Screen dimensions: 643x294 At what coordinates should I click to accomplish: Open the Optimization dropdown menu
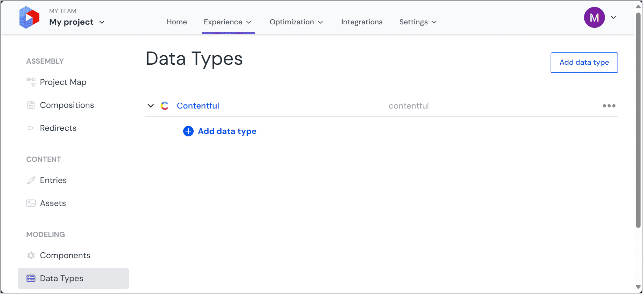(296, 22)
